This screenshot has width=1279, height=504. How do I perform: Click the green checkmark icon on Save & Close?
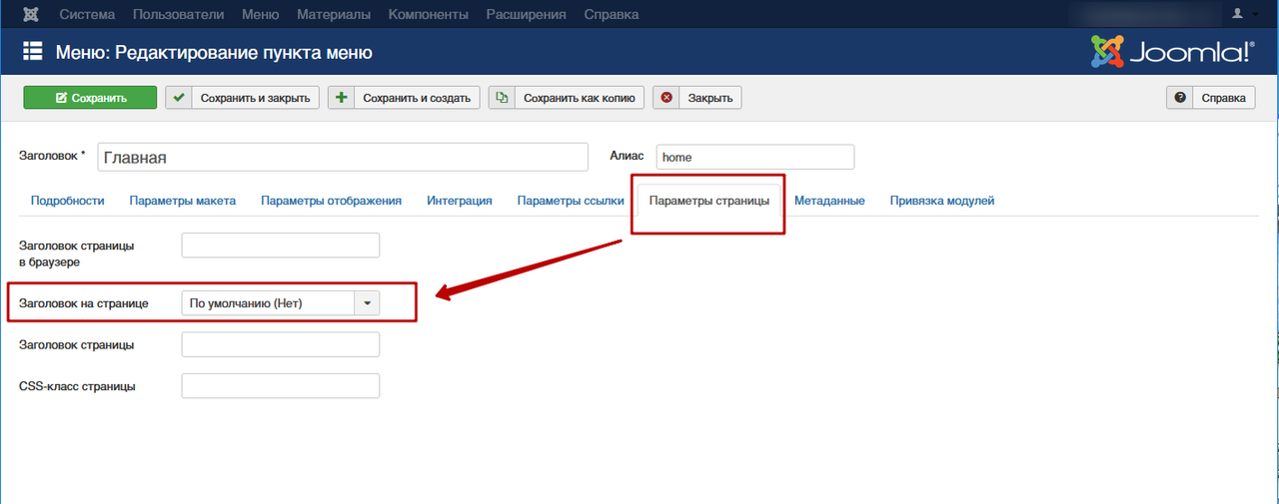click(179, 98)
